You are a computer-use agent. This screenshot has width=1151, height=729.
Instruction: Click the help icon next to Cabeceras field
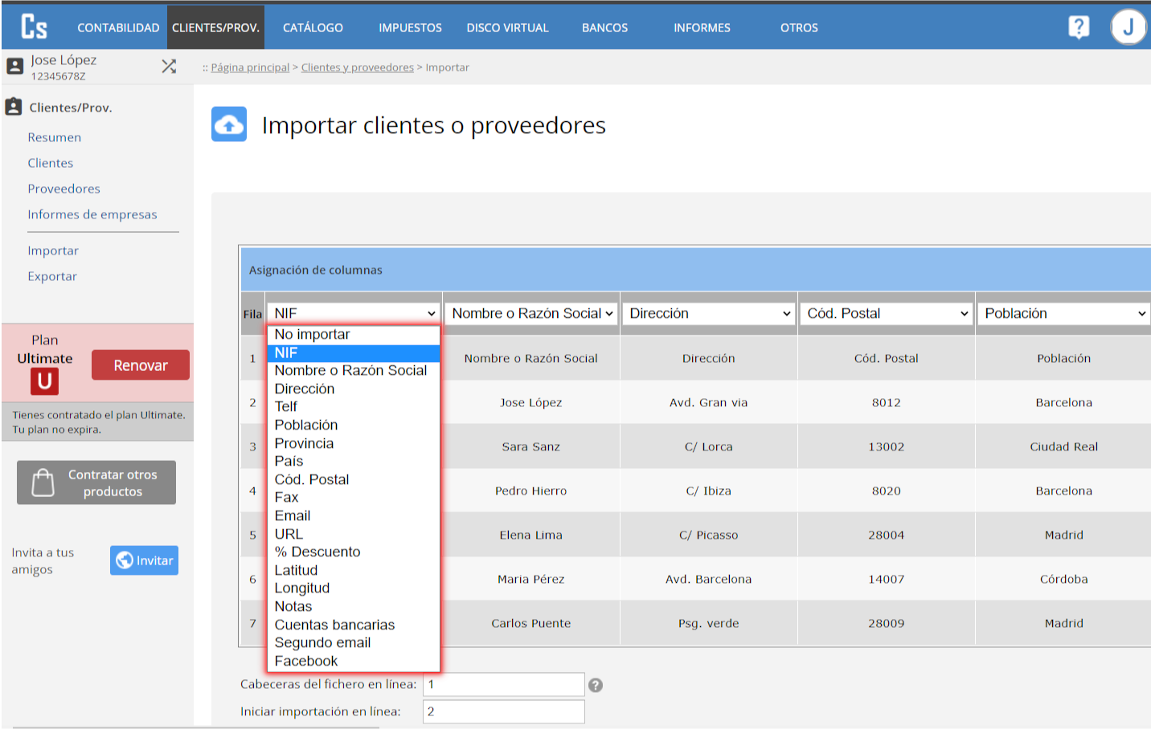point(596,685)
